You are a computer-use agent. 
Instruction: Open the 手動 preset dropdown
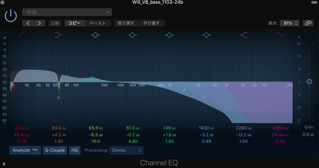pos(67,12)
